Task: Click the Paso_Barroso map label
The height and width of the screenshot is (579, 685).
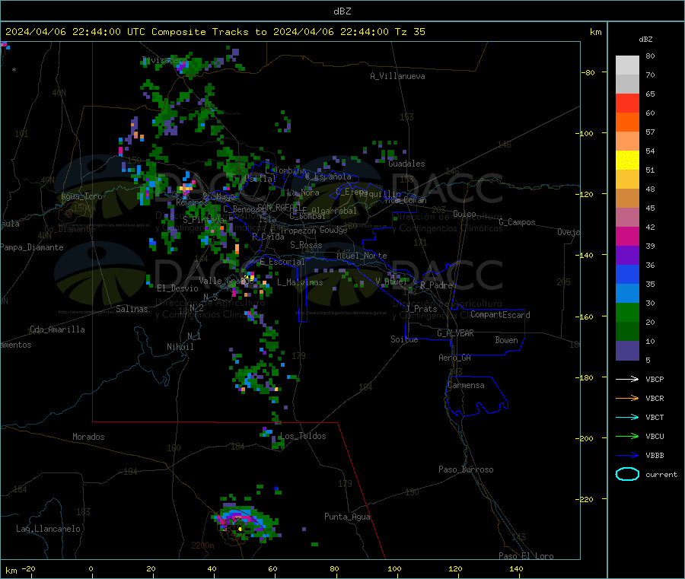Action: 466,469
